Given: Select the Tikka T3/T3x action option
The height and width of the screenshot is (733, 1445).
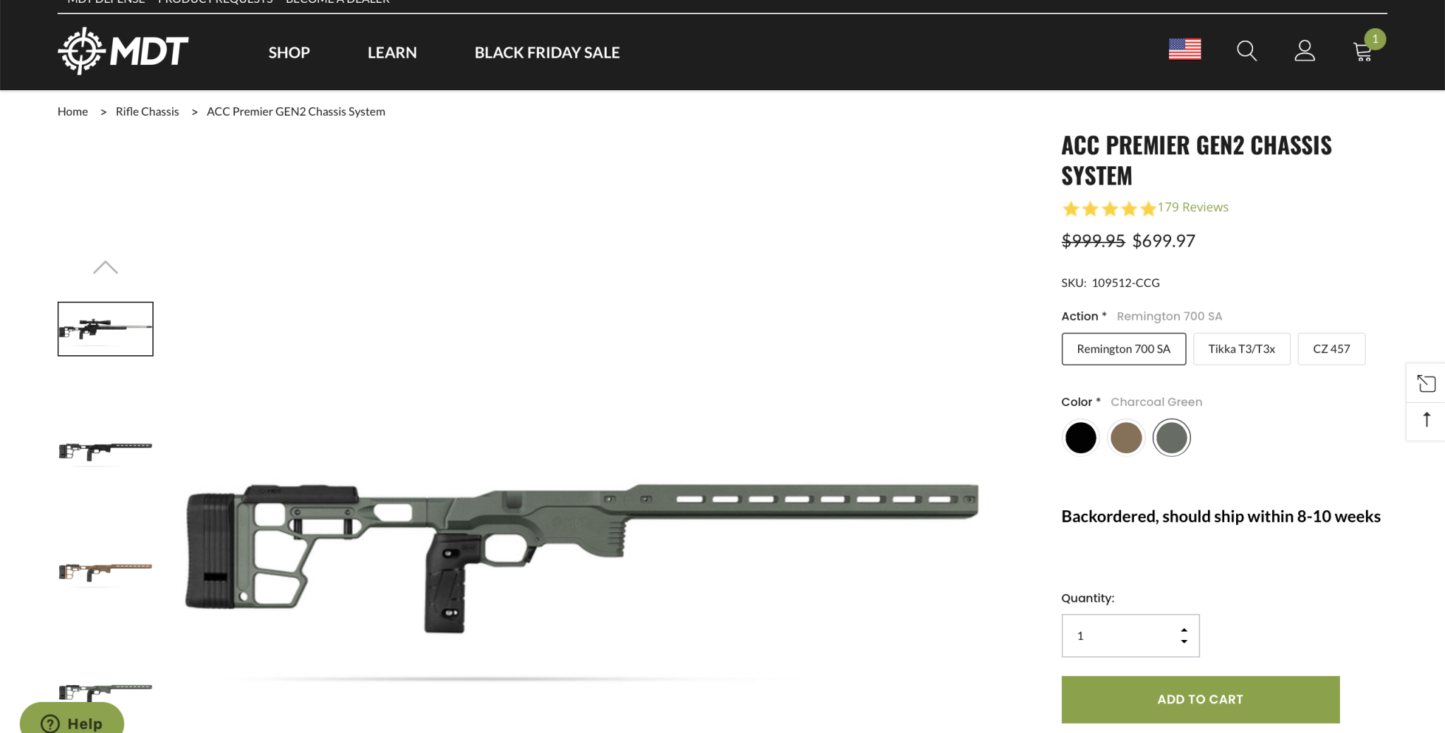Looking at the screenshot, I should coord(1241,349).
